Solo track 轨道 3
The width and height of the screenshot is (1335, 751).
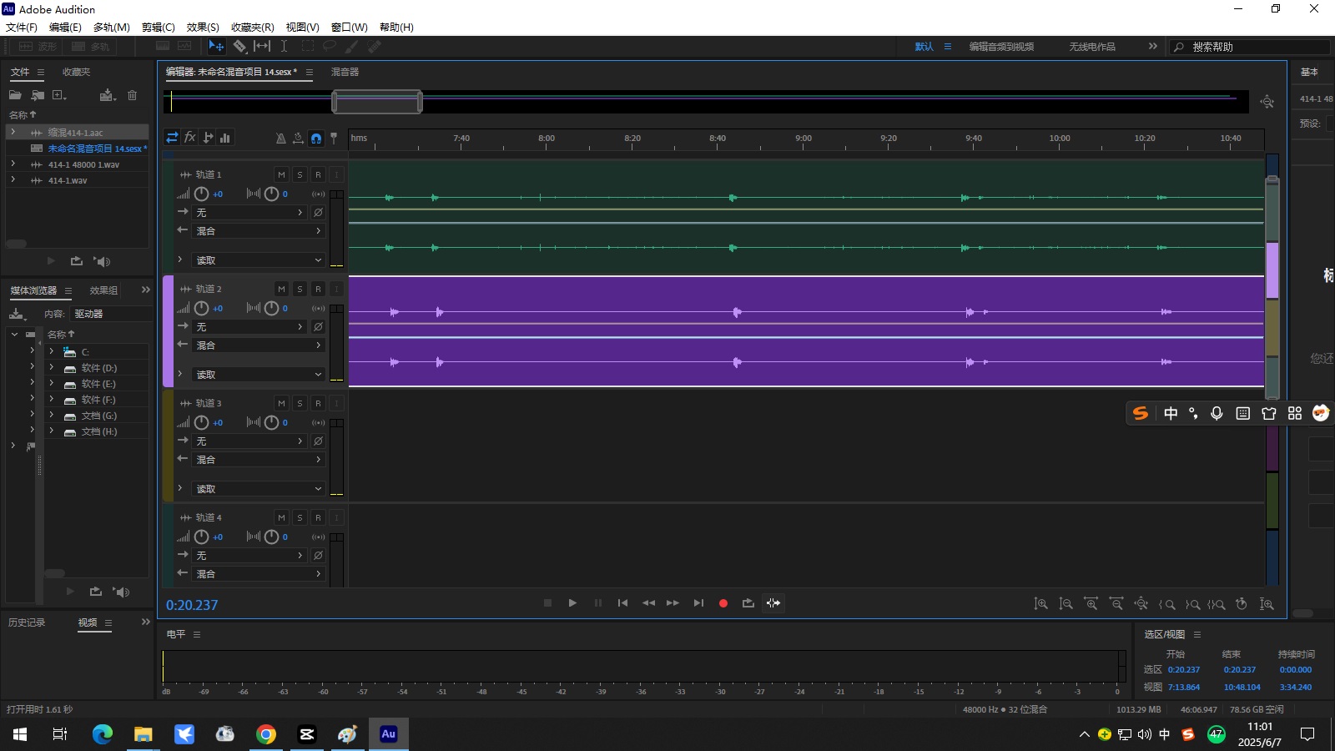click(x=300, y=403)
